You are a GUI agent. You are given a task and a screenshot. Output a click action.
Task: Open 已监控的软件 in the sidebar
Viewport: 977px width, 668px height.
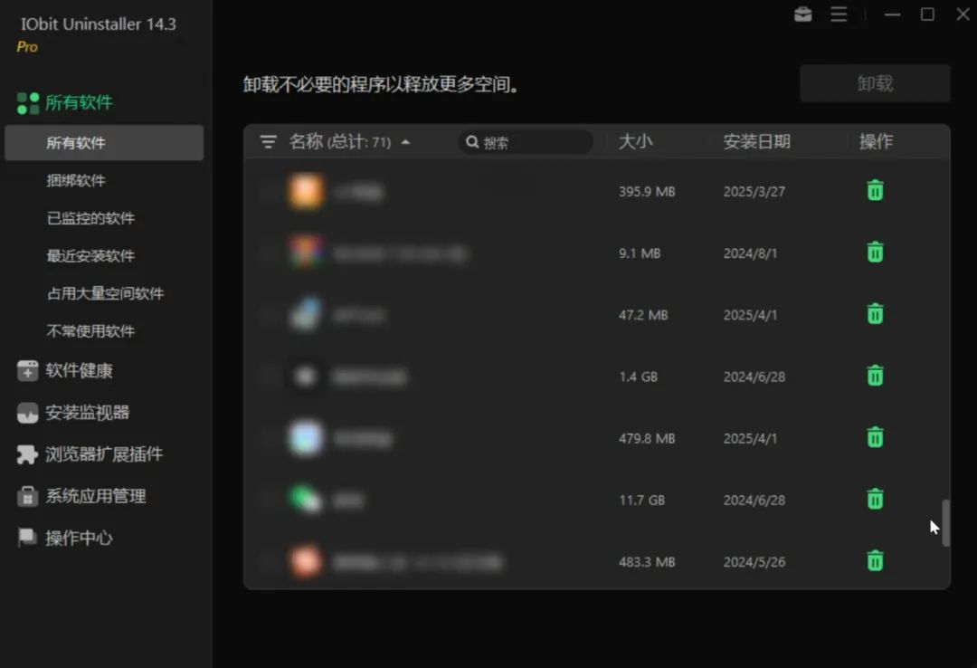[x=90, y=218]
